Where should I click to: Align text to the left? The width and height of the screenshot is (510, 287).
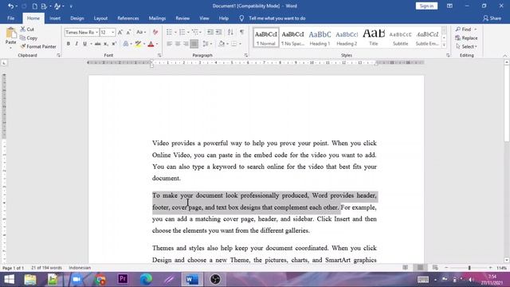tap(170, 44)
